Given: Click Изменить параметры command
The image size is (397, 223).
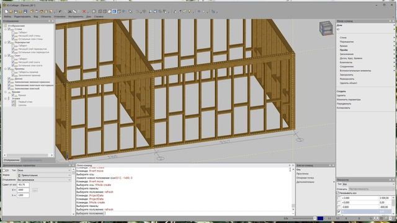Looking at the screenshot, I should click(349, 100).
